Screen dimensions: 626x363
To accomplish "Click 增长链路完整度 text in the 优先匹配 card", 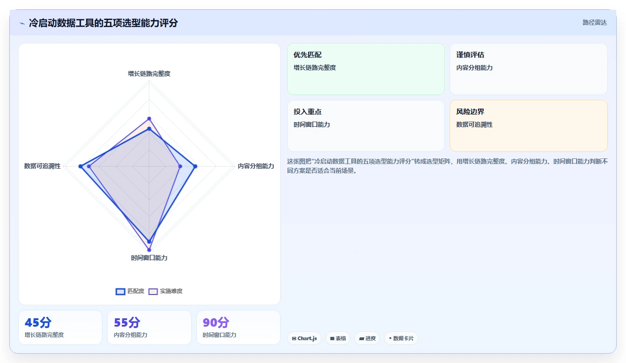I will click(x=315, y=68).
